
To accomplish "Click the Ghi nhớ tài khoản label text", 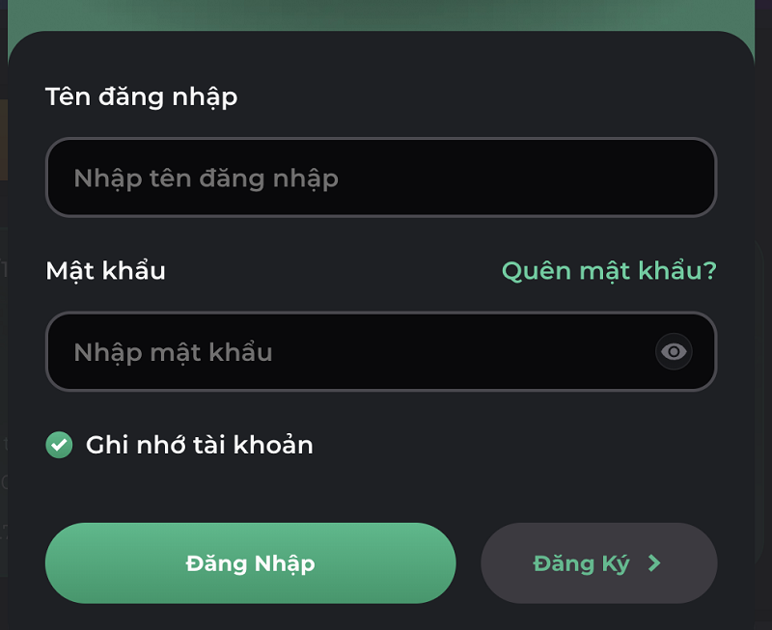I will pos(199,445).
